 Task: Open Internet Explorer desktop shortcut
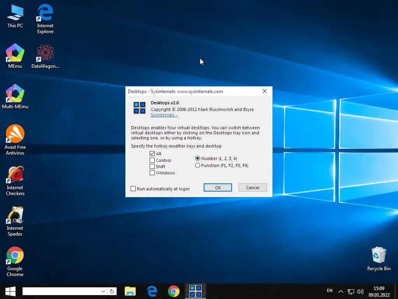pyautogui.click(x=45, y=19)
